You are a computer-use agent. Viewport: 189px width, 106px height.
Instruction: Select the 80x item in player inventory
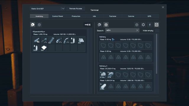coord(81,40)
